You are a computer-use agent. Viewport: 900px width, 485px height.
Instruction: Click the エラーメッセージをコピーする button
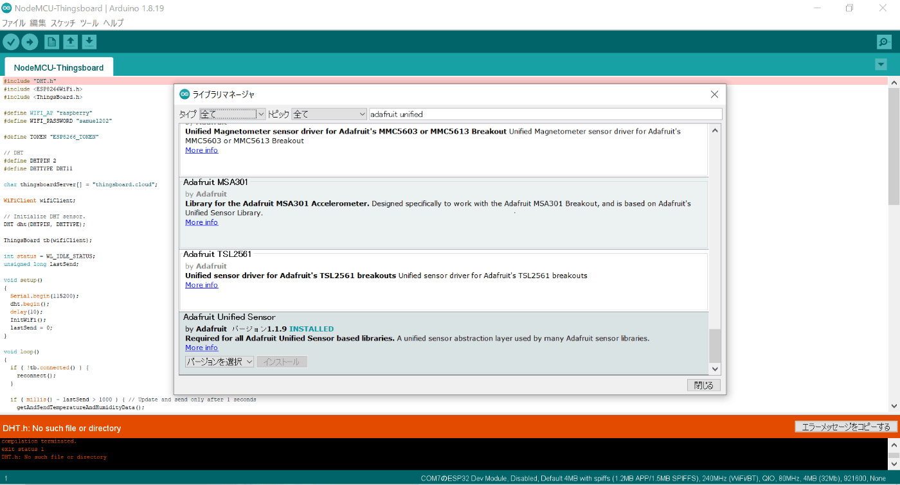[x=845, y=427]
